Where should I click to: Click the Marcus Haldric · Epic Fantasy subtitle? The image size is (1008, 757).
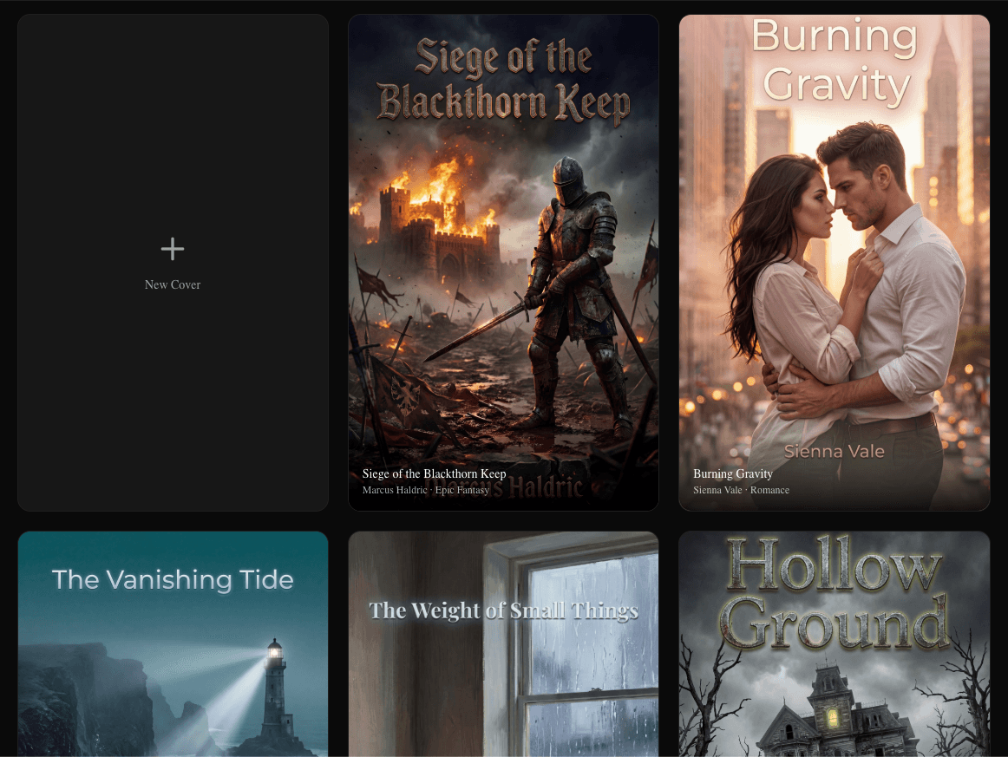tap(425, 490)
